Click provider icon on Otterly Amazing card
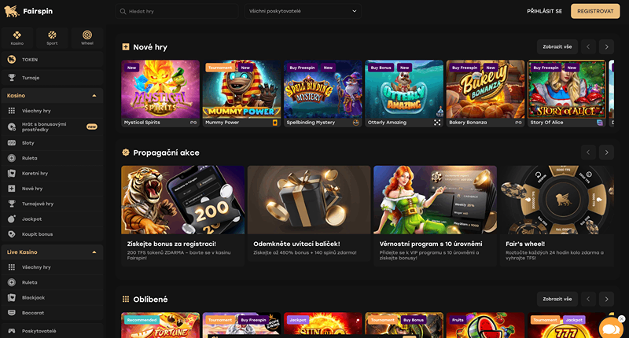The width and height of the screenshot is (629, 338). click(437, 123)
